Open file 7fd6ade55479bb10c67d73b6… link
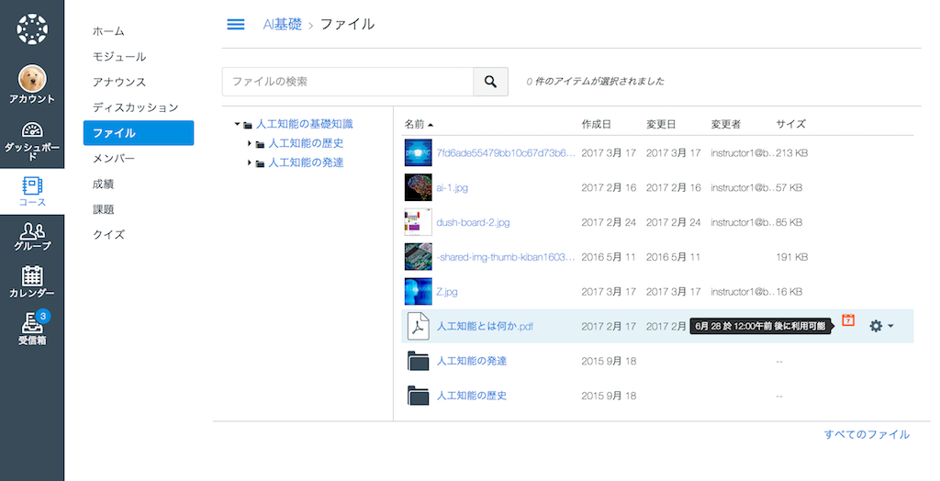The image size is (940, 481). (506, 153)
